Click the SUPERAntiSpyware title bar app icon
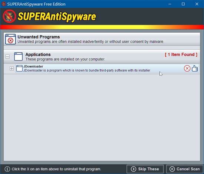Image resolution: width=204 pixels, height=174 pixels. click(4, 4)
